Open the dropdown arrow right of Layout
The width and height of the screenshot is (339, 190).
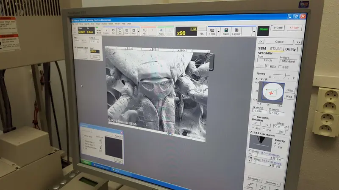tap(254, 32)
